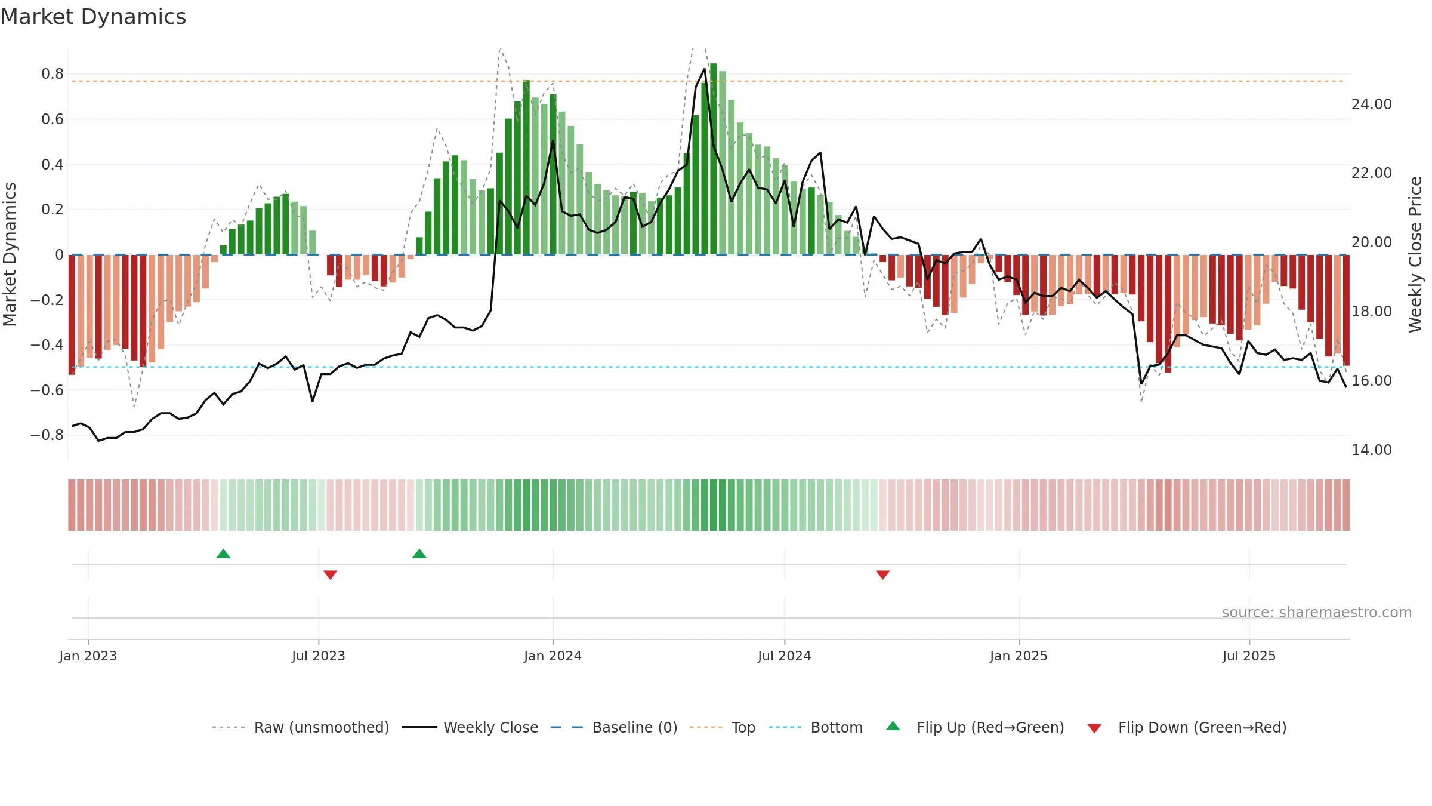Click the first green Flip Up marker near May 2023
1432x806 pixels.
coord(223,553)
